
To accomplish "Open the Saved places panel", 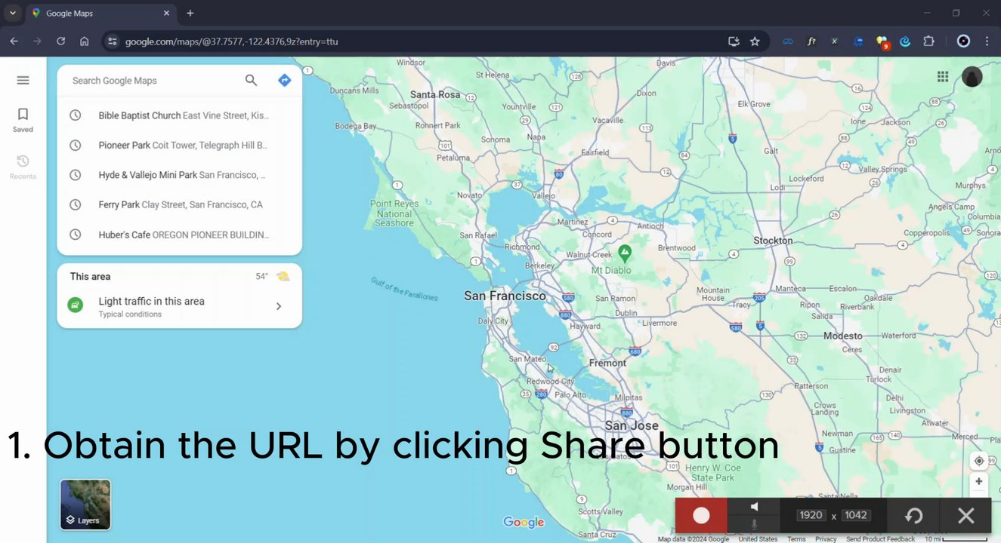I will (23, 120).
